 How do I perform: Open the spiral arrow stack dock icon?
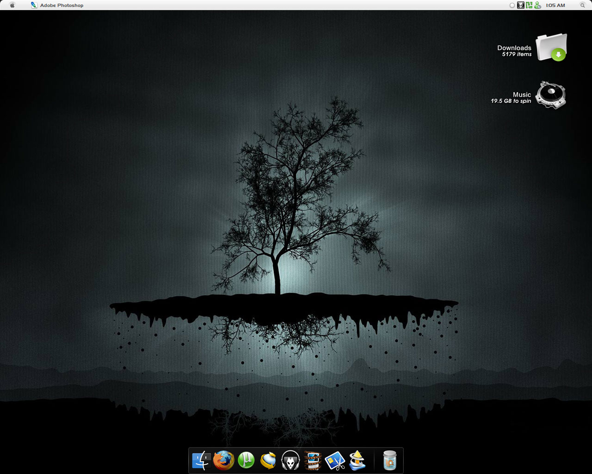point(357,461)
